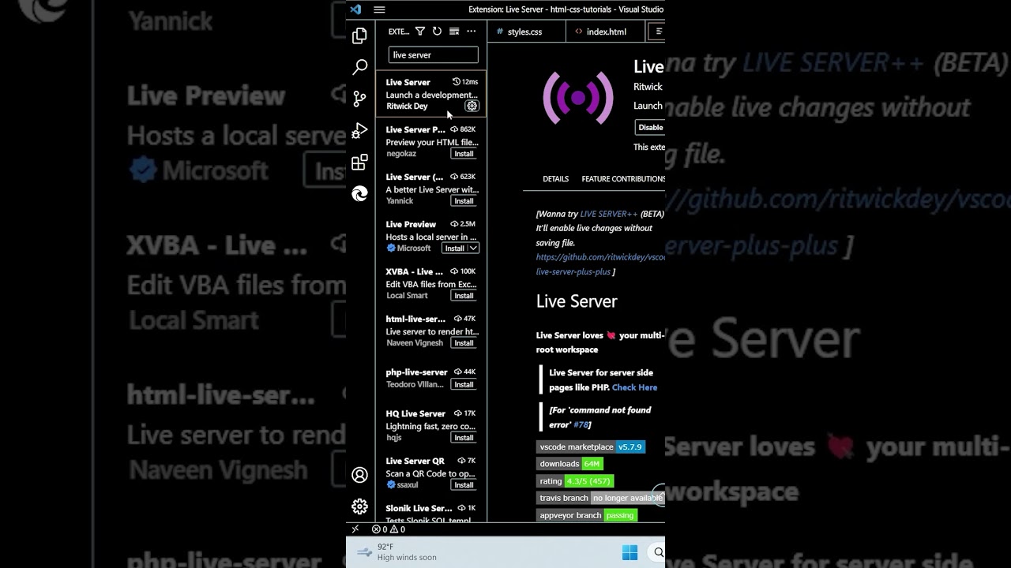1011x568 pixels.
Task: Click travis branch badge
Action: pyautogui.click(x=600, y=498)
